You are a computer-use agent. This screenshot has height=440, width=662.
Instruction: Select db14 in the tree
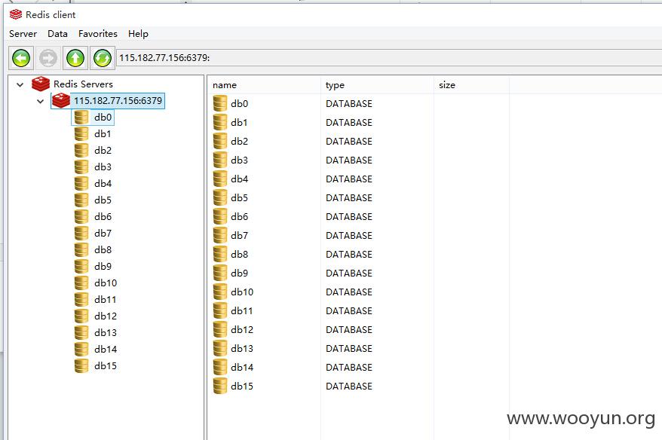[x=106, y=349]
